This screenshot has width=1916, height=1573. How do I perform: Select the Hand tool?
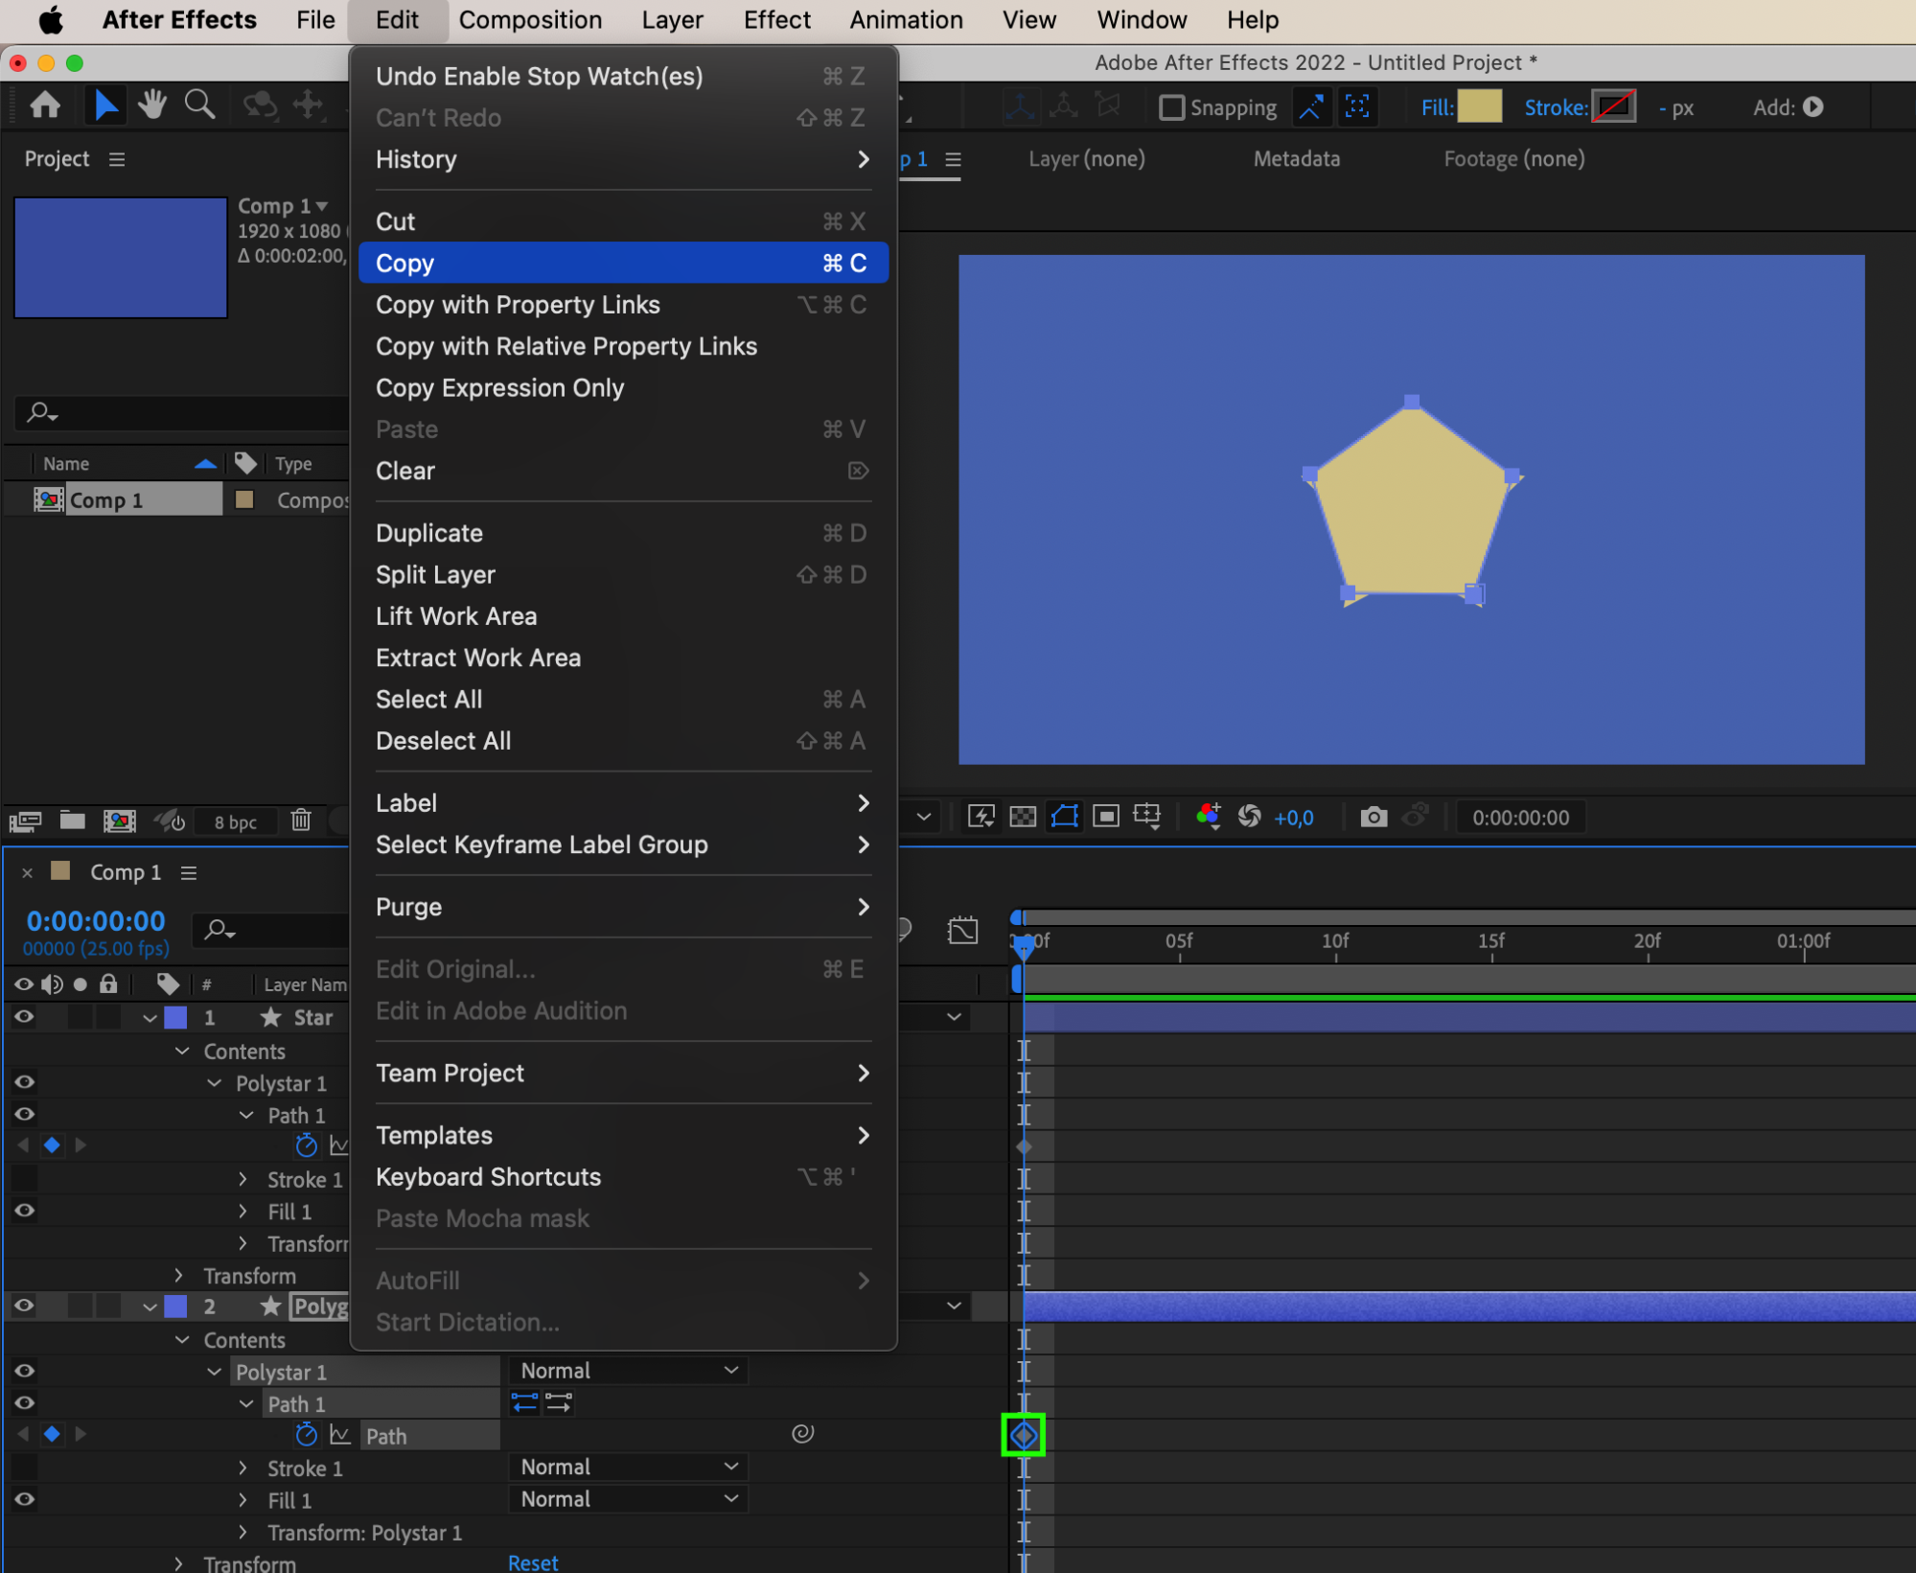pos(152,105)
